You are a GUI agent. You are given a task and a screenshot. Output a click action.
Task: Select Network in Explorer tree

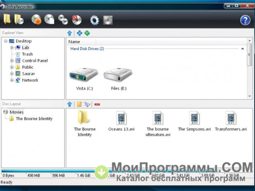(30, 80)
